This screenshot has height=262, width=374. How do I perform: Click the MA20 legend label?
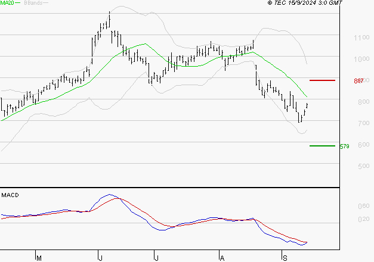pyautogui.click(x=7, y=3)
